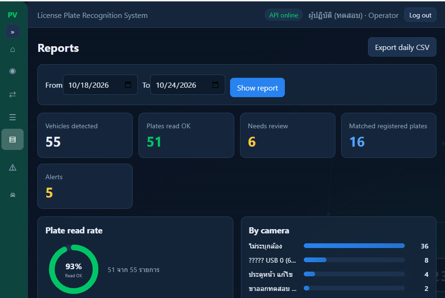The width and height of the screenshot is (445, 298).
Task: Open the two-way arrows sidebar icon
Action: (12, 94)
